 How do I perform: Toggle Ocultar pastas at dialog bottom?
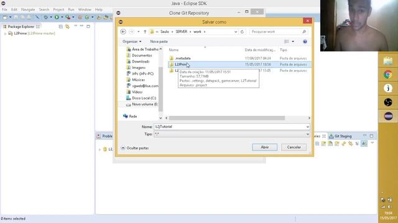135,148
